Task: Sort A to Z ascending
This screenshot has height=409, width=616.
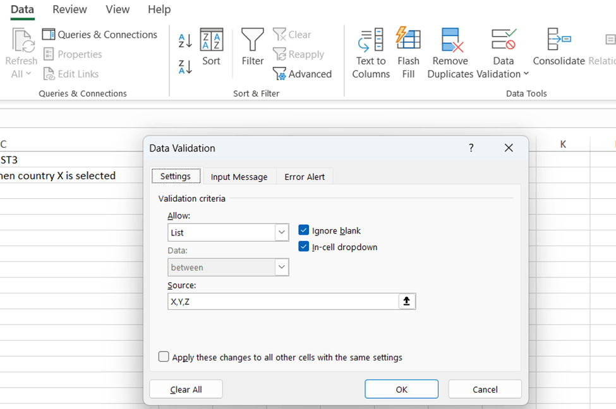Action: tap(185, 41)
